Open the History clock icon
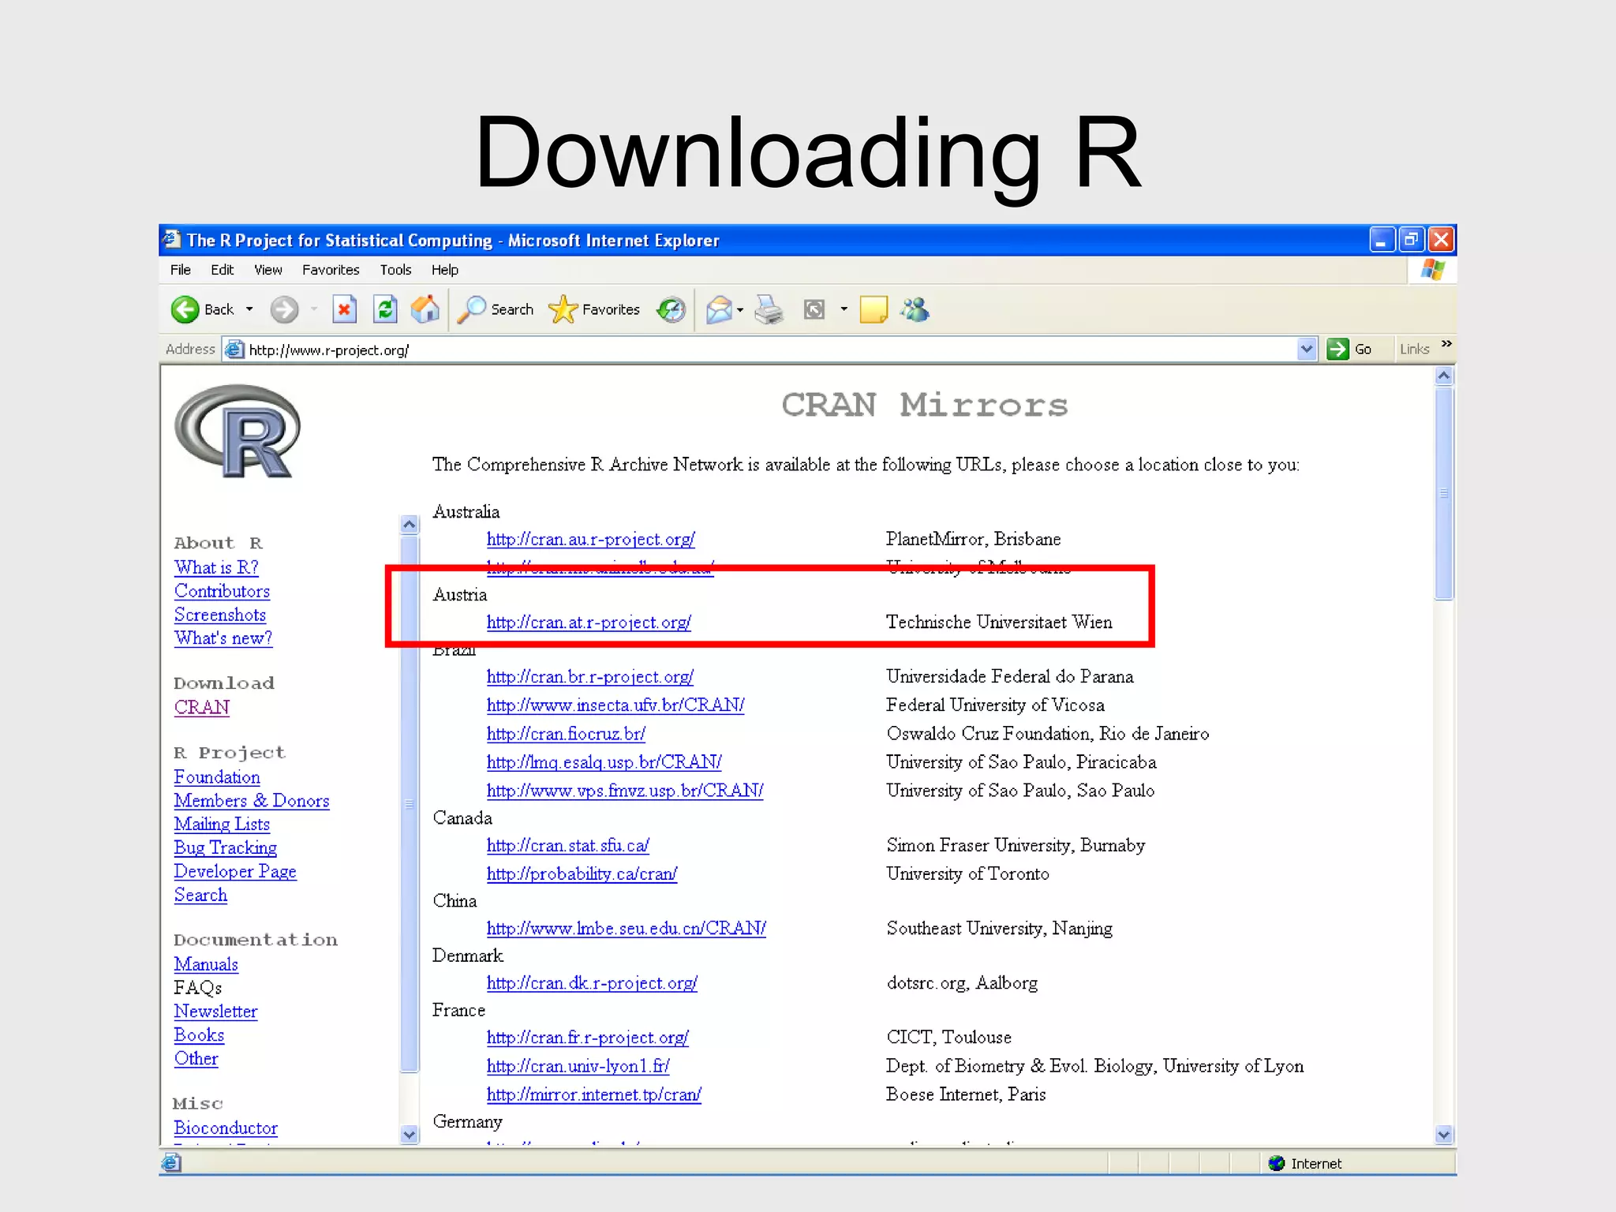The image size is (1616, 1212). (x=671, y=309)
